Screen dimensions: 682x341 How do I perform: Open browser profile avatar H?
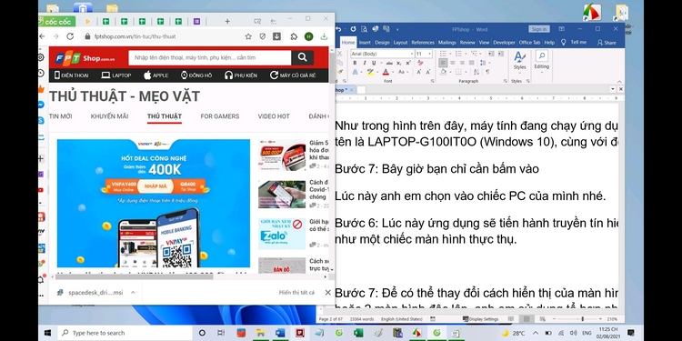coord(308,36)
